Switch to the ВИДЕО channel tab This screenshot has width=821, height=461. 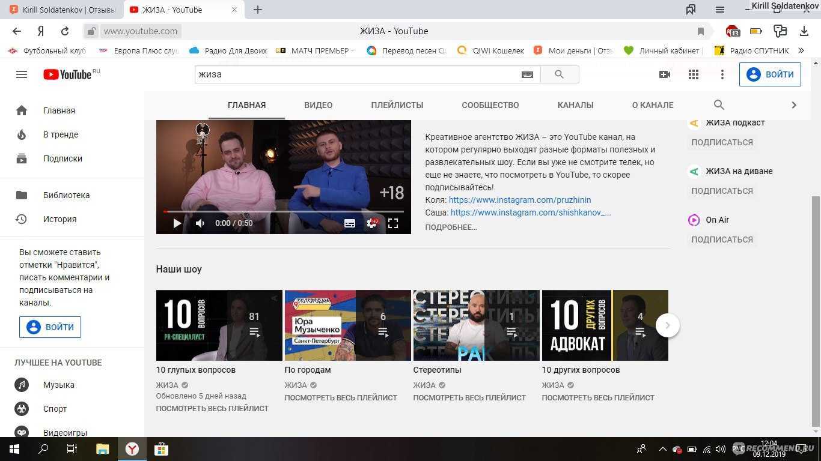pos(318,105)
